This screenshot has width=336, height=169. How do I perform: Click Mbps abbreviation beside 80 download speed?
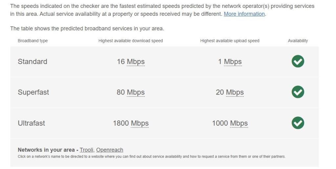pos(136,92)
